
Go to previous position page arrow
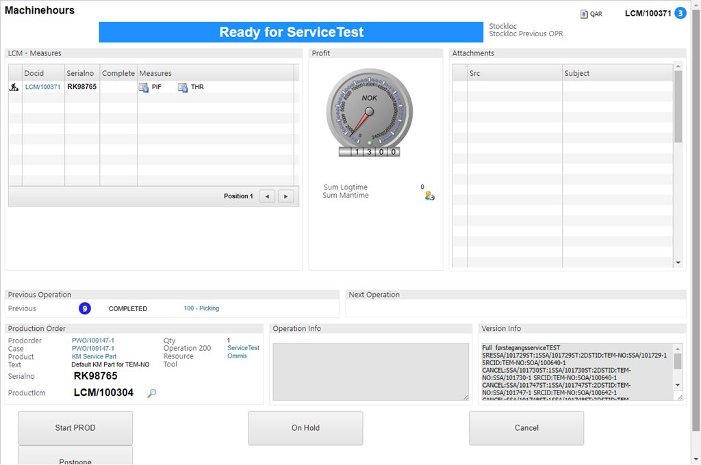click(267, 196)
